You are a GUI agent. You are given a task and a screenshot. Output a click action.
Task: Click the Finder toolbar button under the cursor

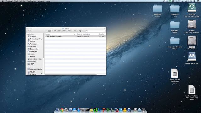point(80,31)
